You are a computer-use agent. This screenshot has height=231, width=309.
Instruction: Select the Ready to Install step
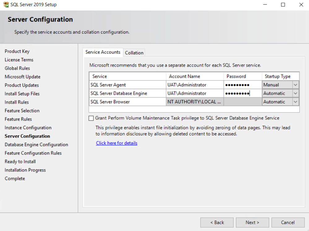(x=20, y=162)
